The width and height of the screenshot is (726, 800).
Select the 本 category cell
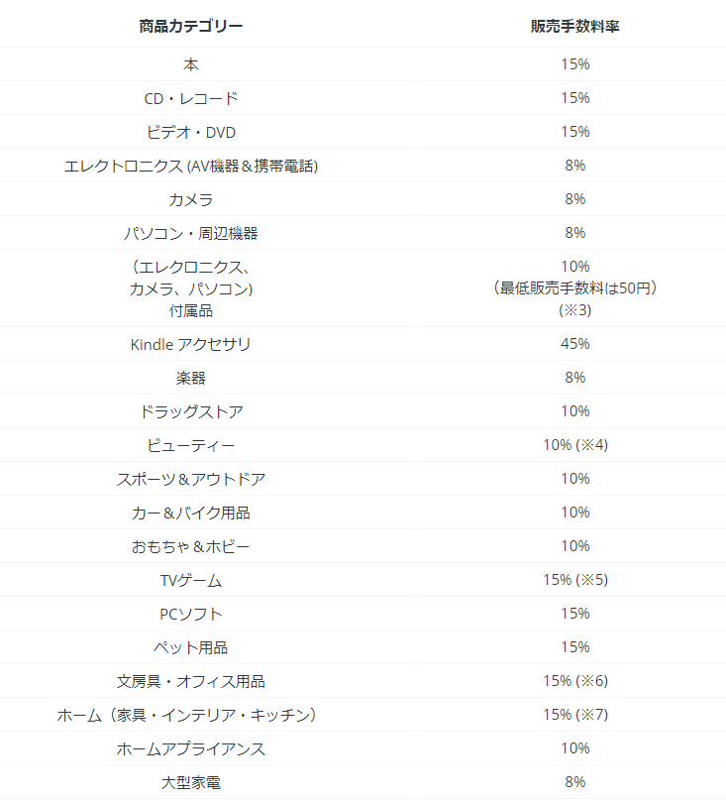191,64
